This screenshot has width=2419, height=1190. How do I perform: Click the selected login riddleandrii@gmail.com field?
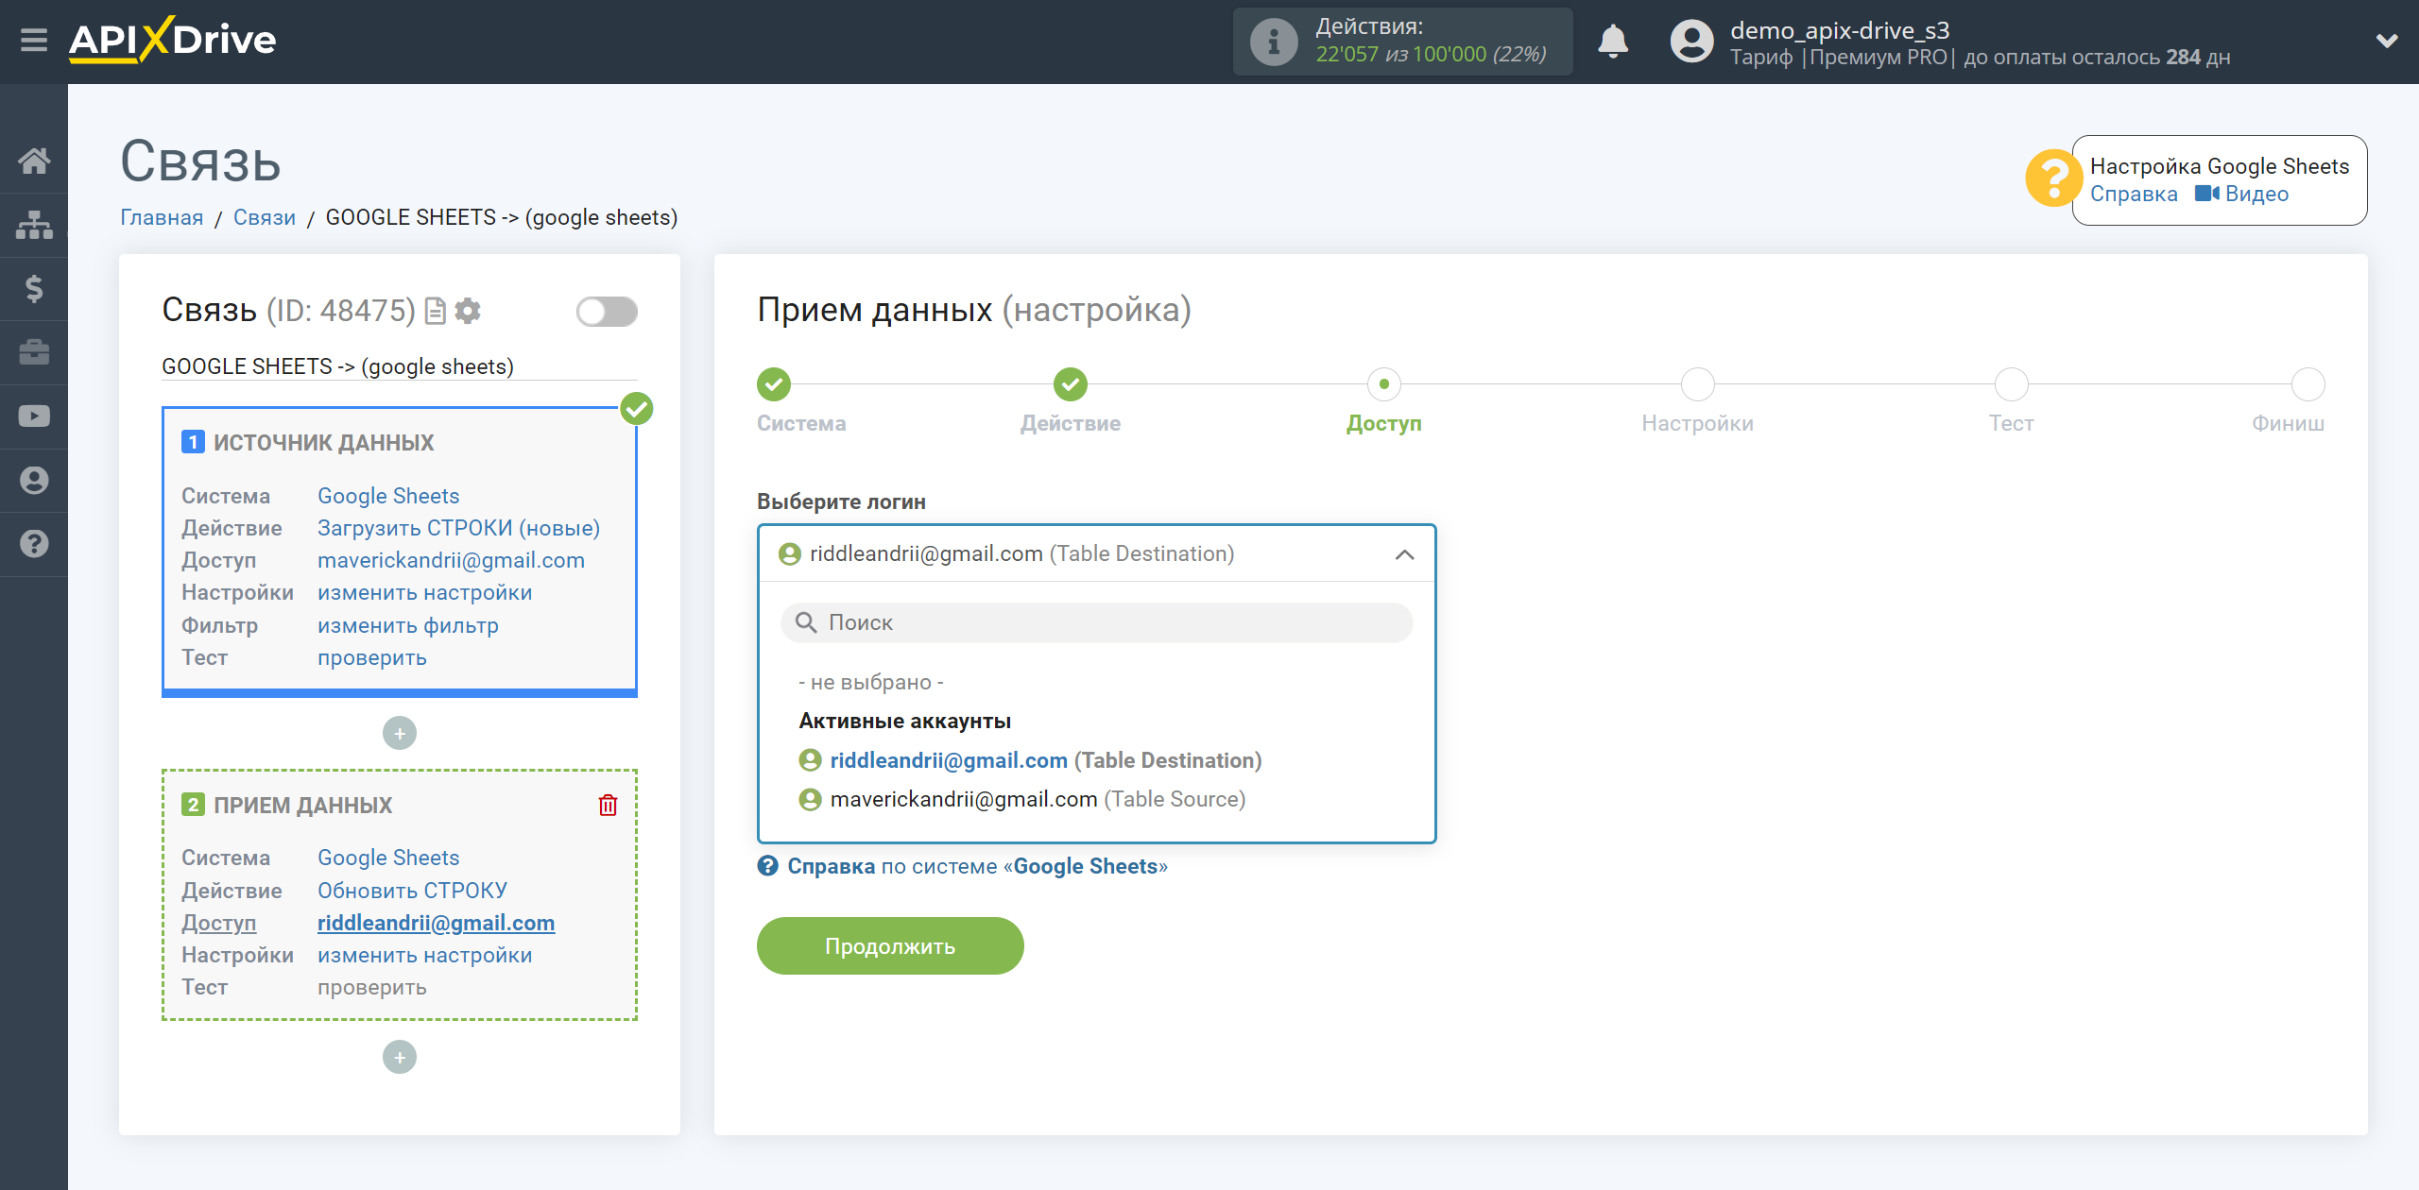(1096, 553)
